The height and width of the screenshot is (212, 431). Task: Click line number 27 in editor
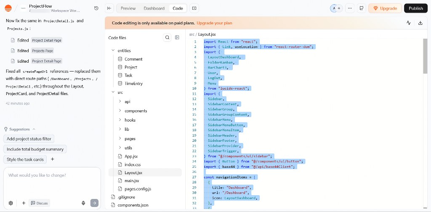point(194,177)
